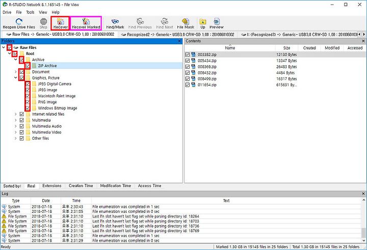This screenshot has height=250, width=367.
Task: Click the file icon of 003382.zip
Action: tap(193, 54)
